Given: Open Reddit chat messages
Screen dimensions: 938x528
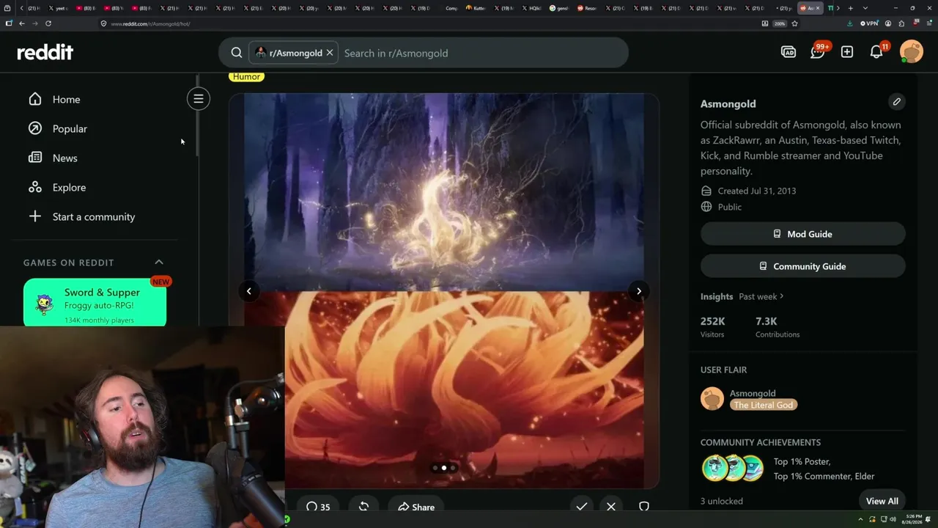Looking at the screenshot, I should (818, 52).
